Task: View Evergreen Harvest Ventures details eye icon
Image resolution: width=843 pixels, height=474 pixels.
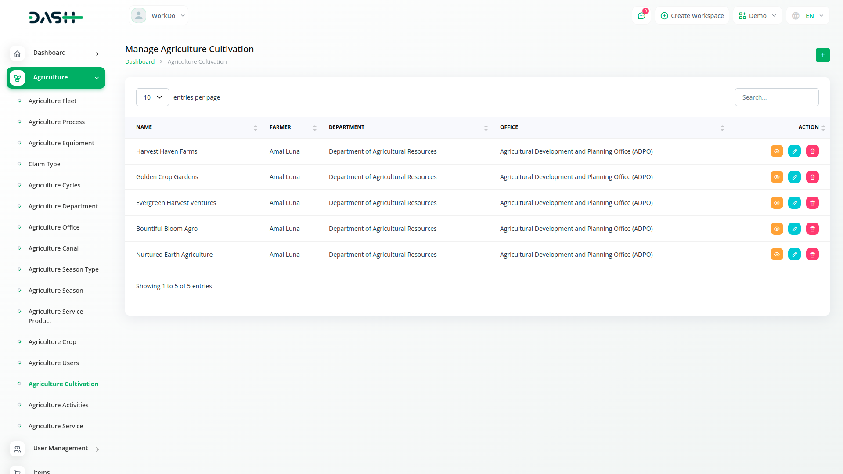Action: [777, 203]
